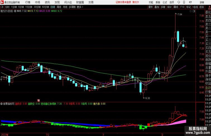Screen dimensions: 211x136
Task: Click the 2023年 date axis label
Action: (4, 135)
